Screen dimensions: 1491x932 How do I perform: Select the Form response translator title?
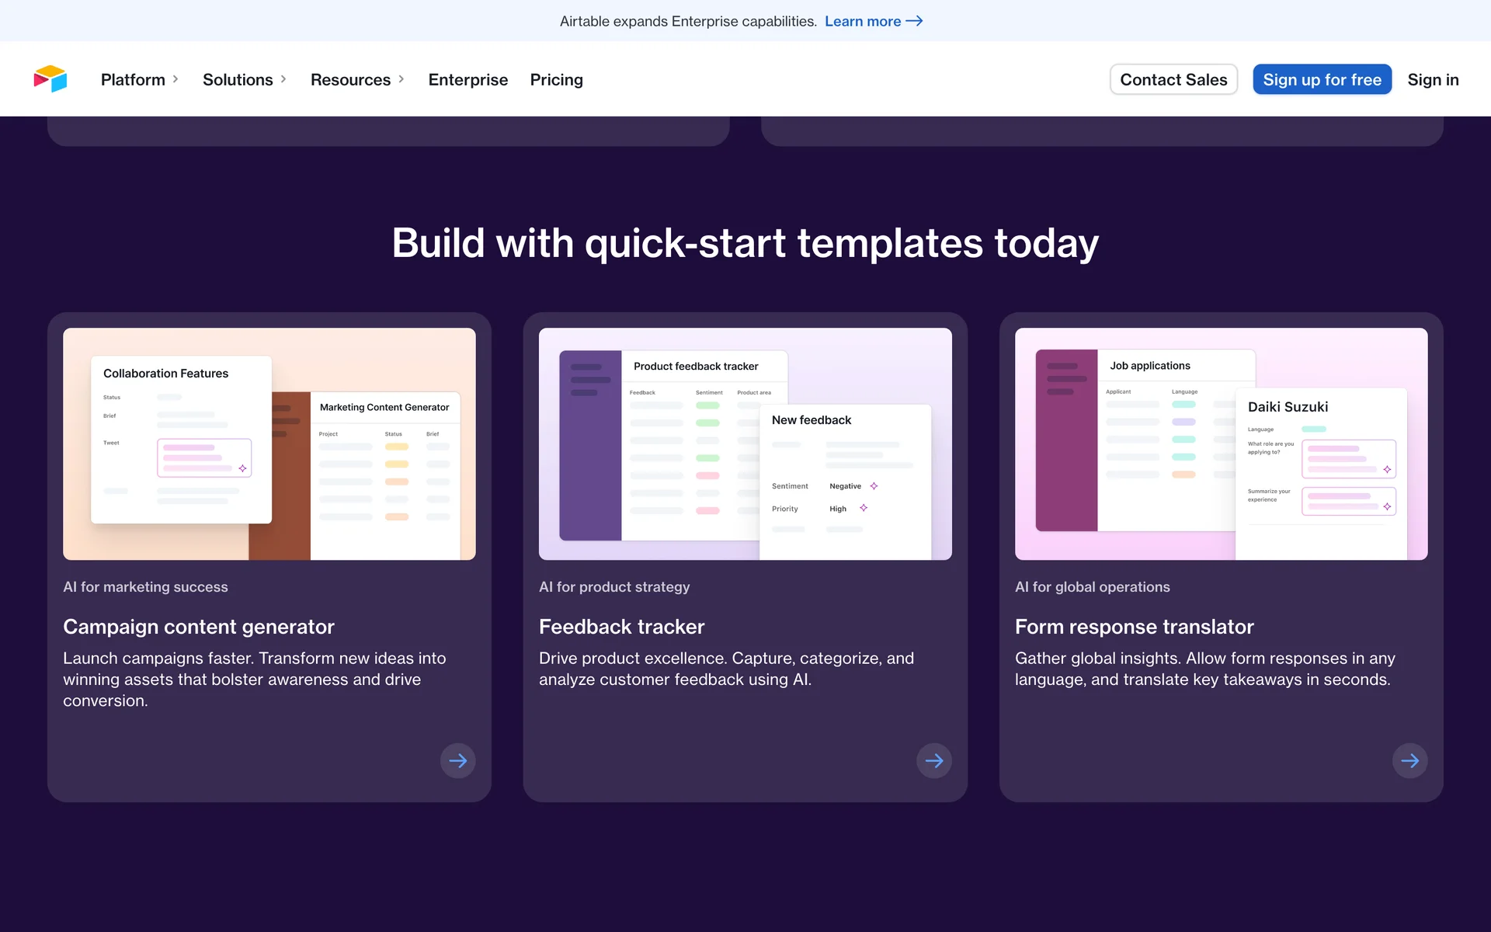[x=1134, y=627]
